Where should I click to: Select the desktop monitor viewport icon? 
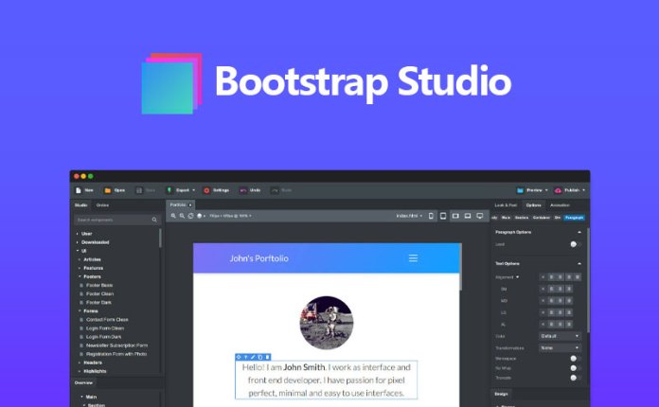479,216
